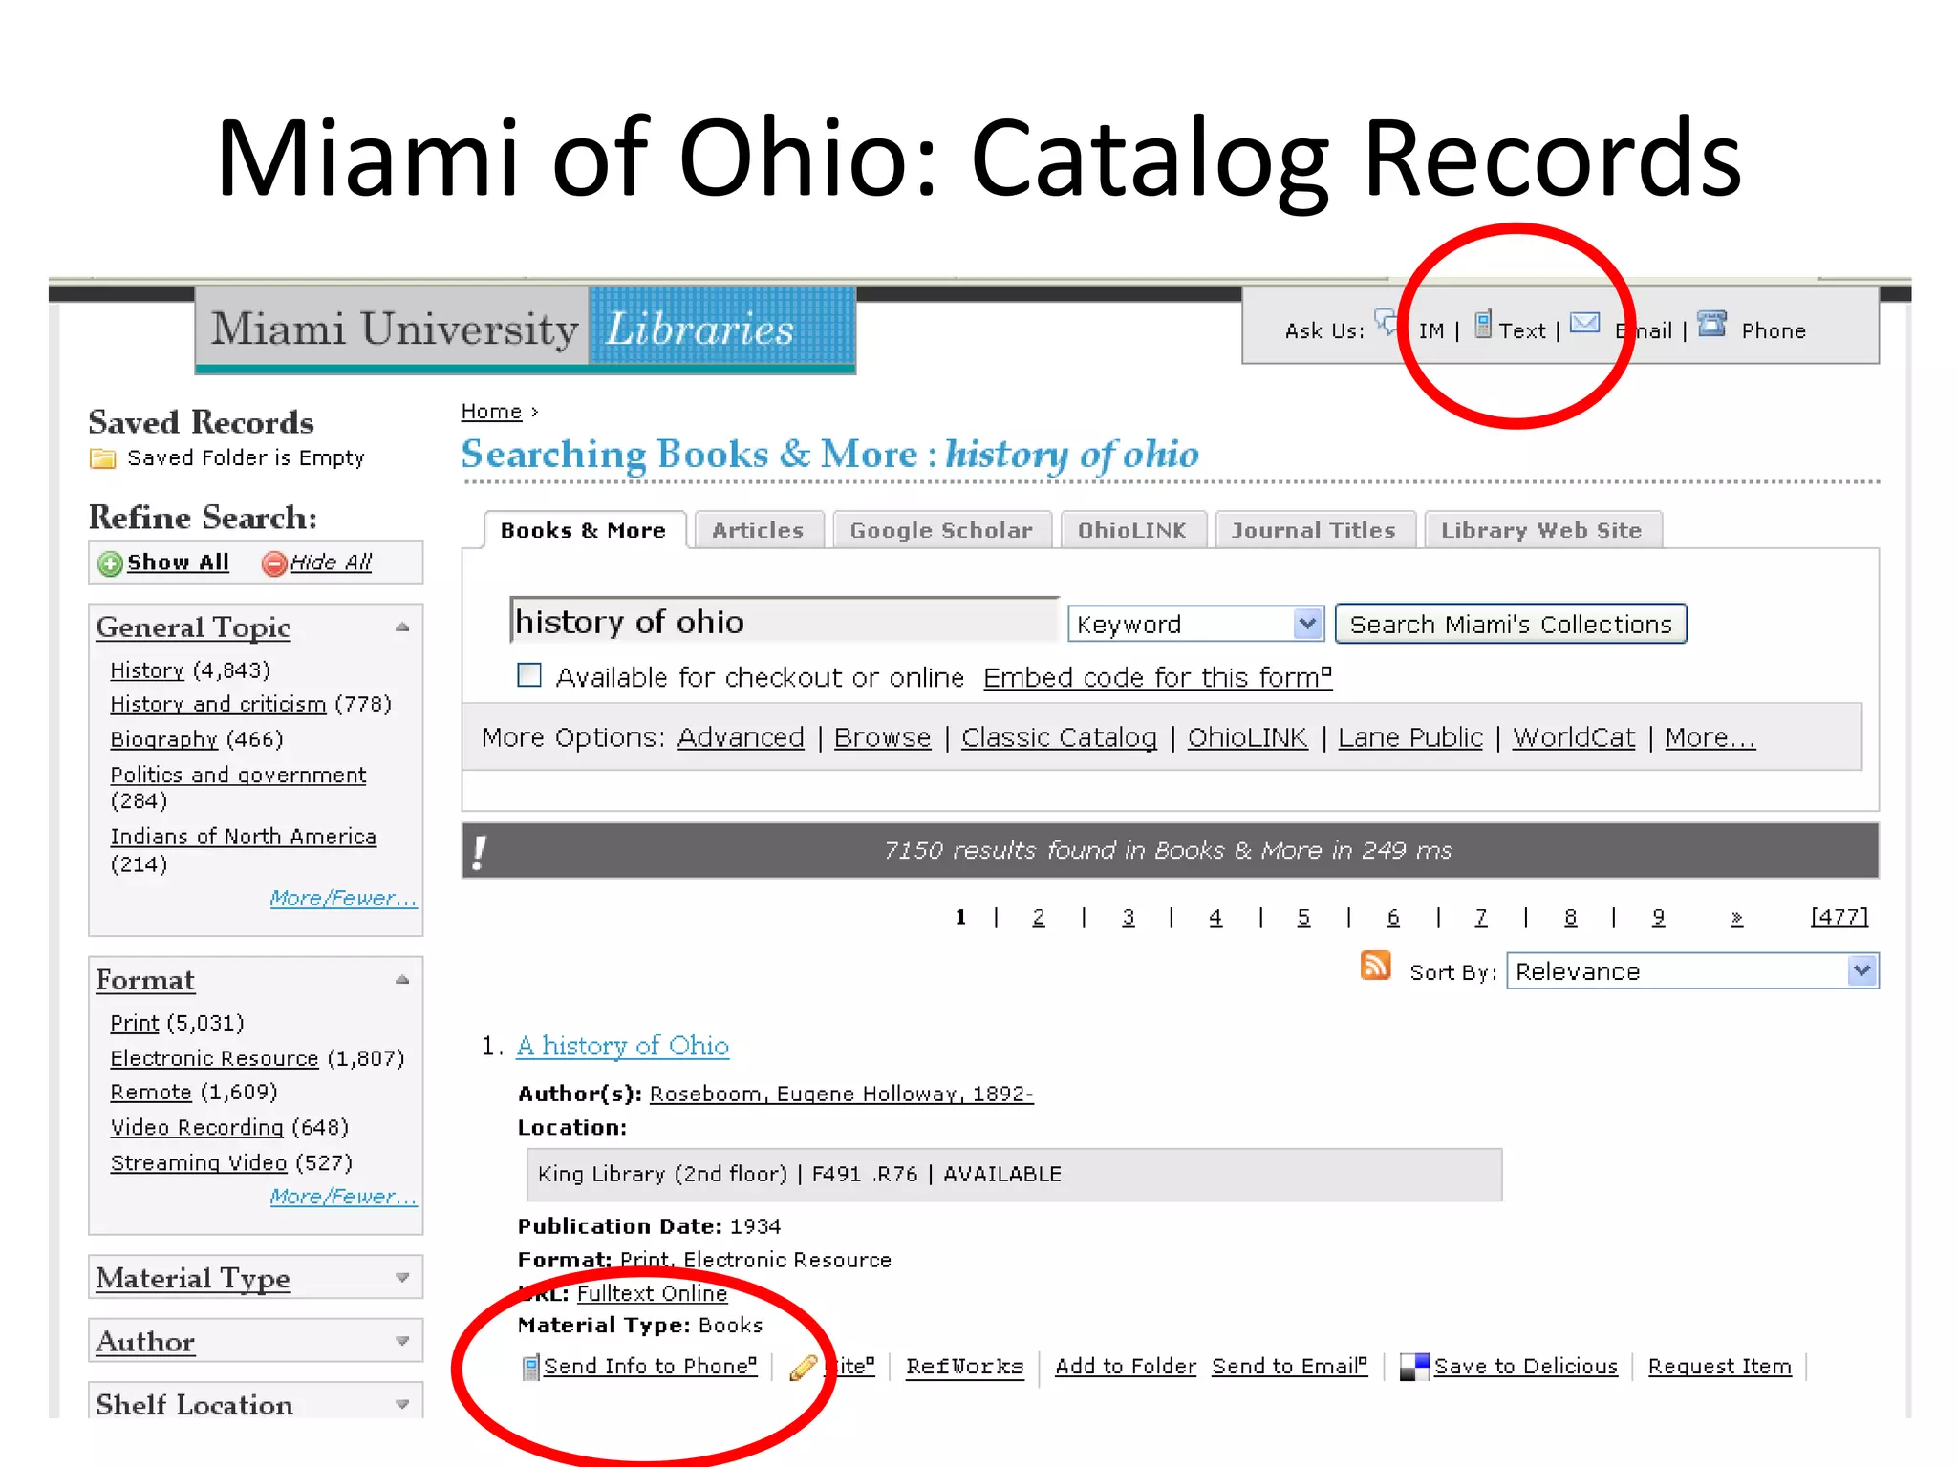Filter by History topic

(x=147, y=670)
